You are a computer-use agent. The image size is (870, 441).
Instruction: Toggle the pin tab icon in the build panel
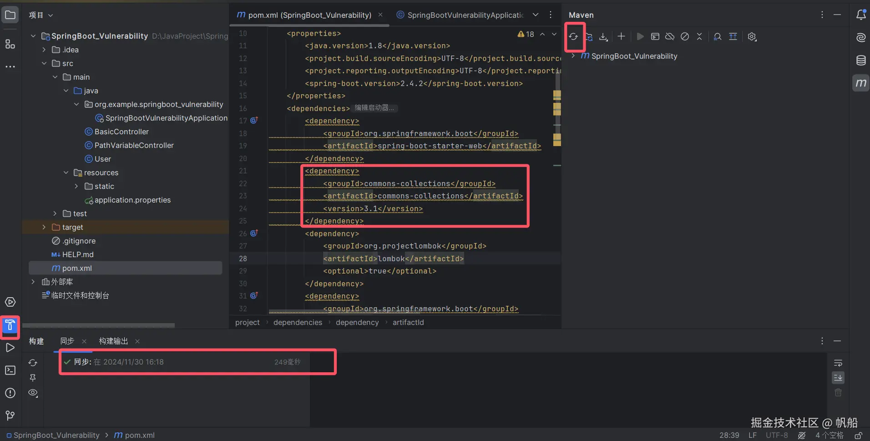click(x=33, y=378)
